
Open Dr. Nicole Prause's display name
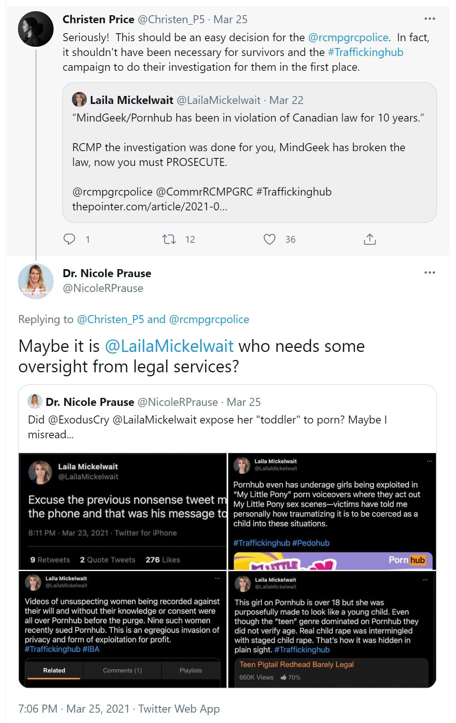[x=107, y=274]
